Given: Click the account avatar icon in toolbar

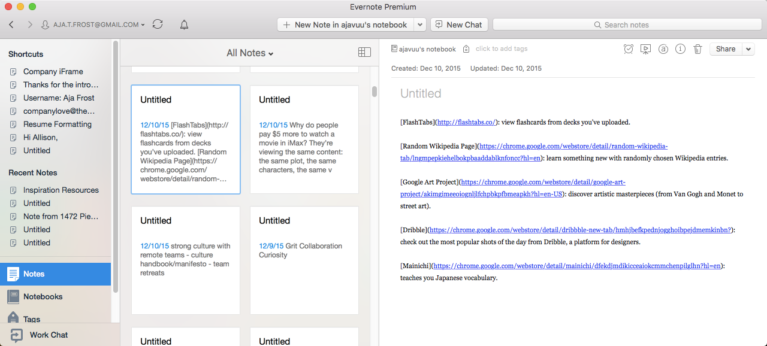Looking at the screenshot, I should (x=46, y=25).
